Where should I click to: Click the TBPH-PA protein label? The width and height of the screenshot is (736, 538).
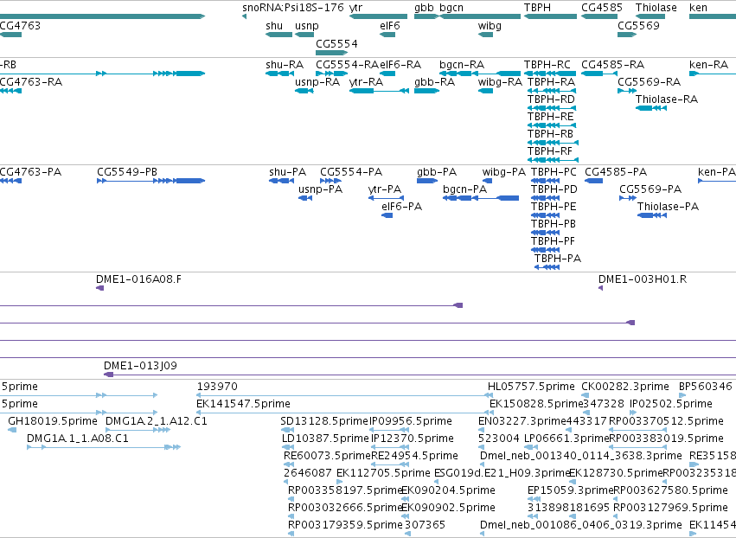[558, 259]
